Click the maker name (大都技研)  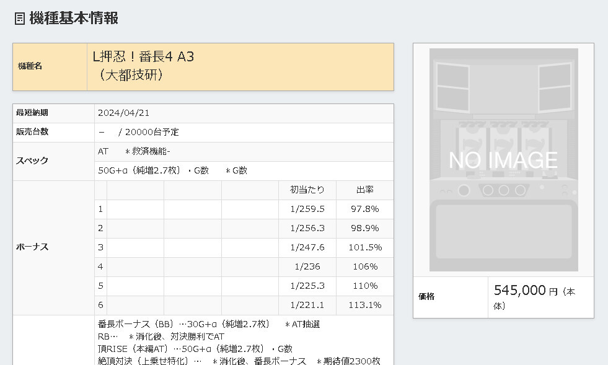131,74
